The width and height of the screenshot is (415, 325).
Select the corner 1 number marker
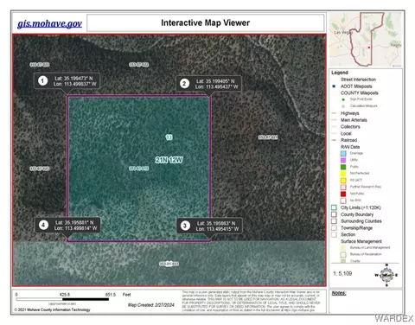(x=43, y=80)
